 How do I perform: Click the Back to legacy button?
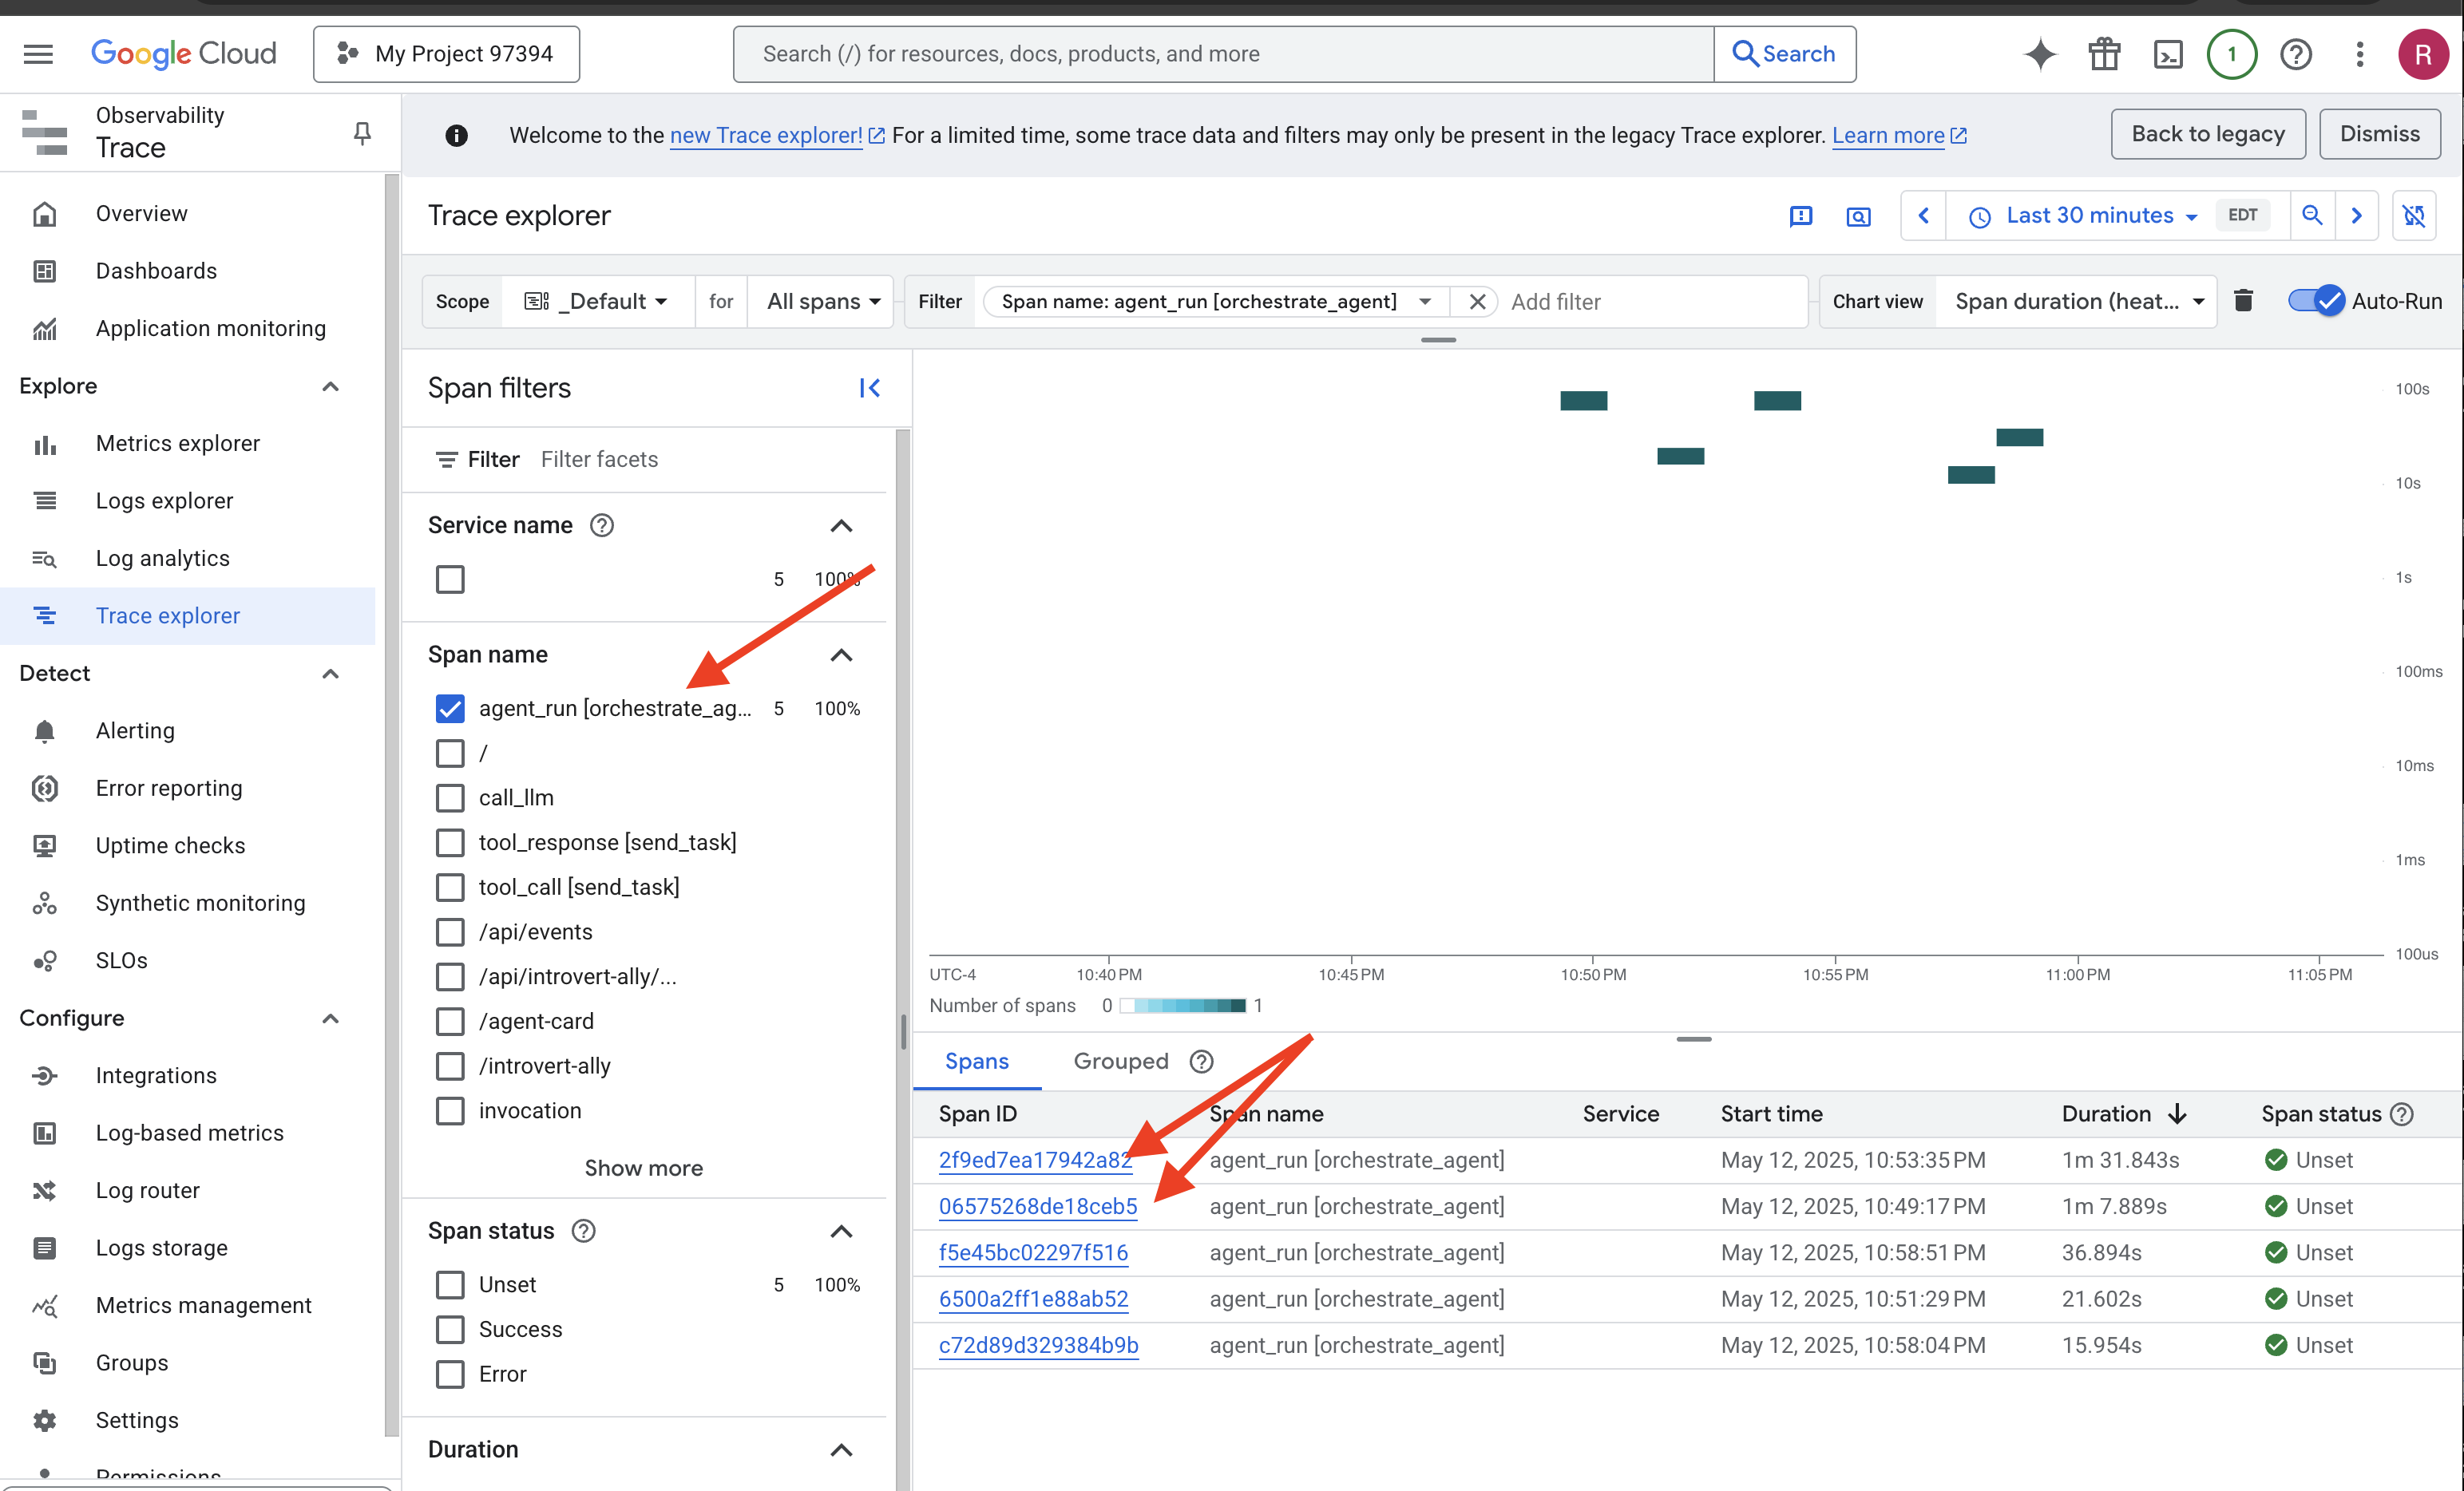2207,134
